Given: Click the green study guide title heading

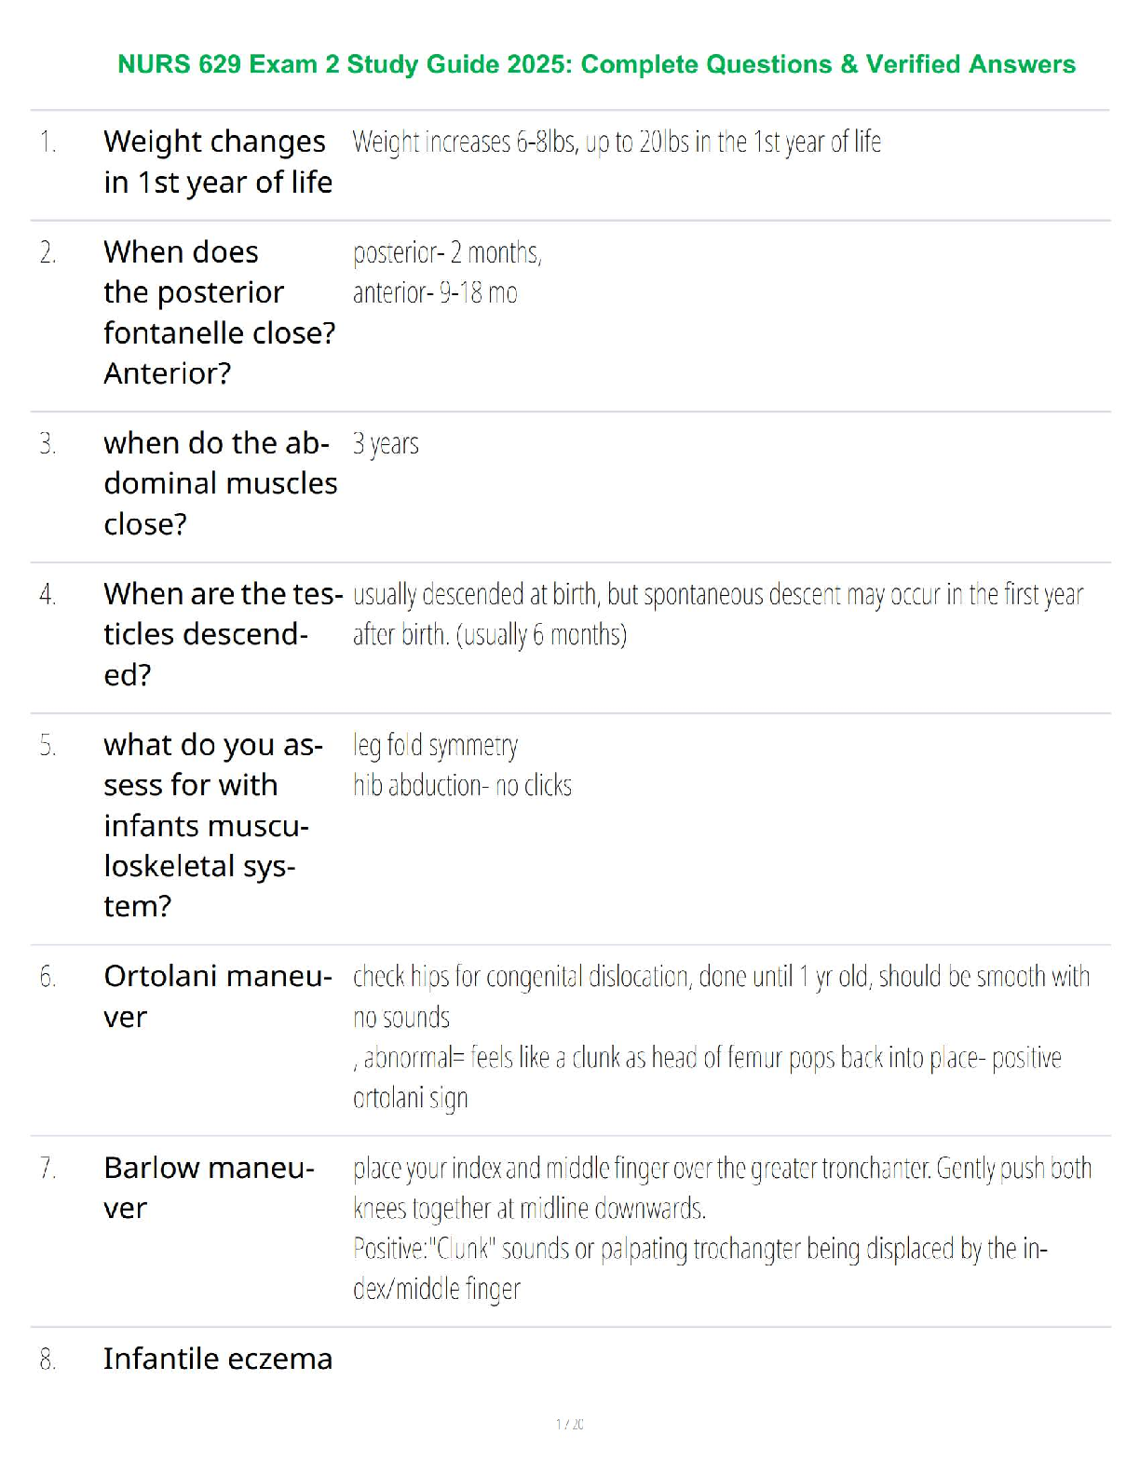Looking at the screenshot, I should (x=596, y=64).
